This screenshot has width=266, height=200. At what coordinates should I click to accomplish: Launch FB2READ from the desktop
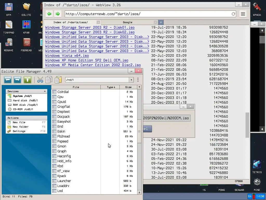tap(26, 45)
